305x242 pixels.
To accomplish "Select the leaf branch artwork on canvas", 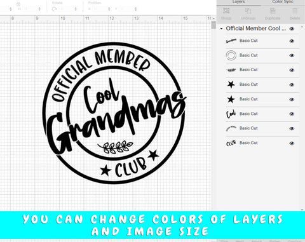I will (116, 147).
